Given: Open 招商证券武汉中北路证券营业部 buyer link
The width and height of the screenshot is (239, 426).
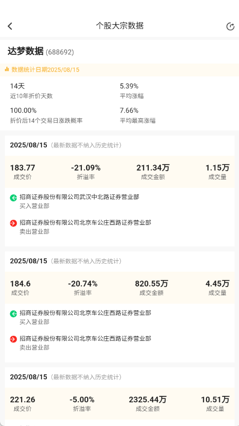Looking at the screenshot, I should 79,197.
